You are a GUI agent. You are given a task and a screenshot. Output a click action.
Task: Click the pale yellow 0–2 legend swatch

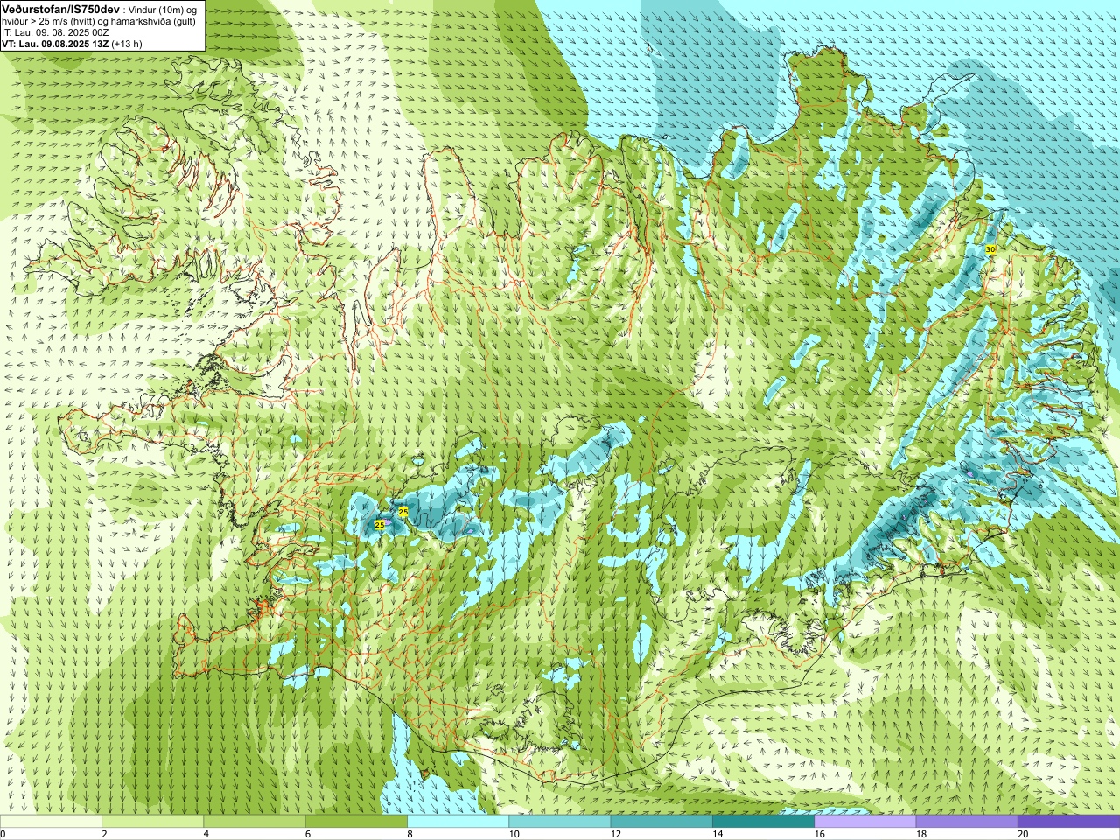point(51,822)
